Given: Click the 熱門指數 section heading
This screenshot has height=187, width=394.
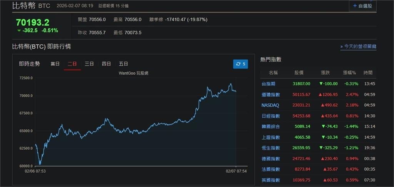Looking at the screenshot, I should click(x=270, y=60).
